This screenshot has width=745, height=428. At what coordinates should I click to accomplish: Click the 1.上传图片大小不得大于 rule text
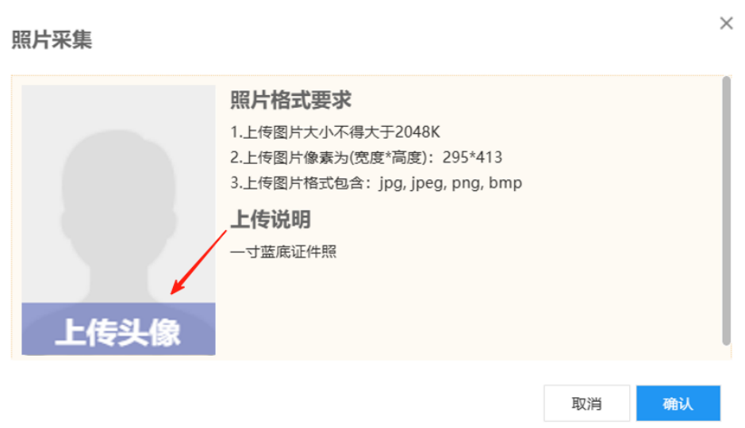[313, 132]
